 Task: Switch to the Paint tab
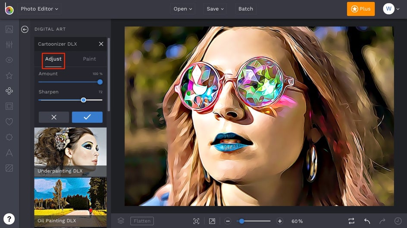89,59
